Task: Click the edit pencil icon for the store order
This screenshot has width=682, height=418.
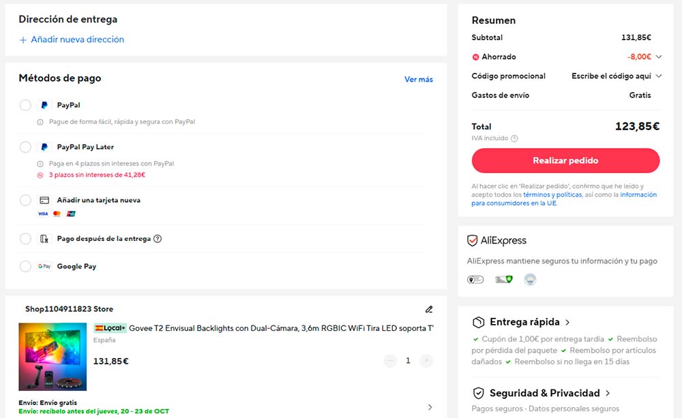Action: (x=429, y=309)
